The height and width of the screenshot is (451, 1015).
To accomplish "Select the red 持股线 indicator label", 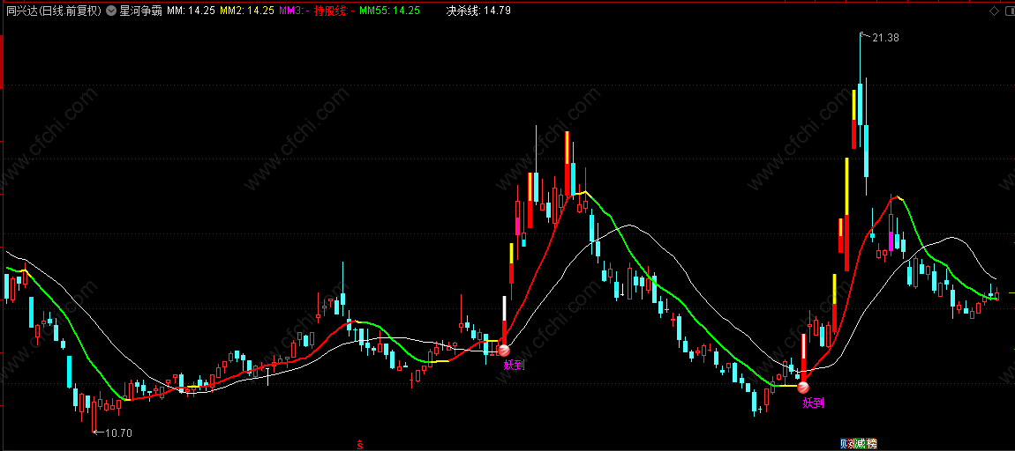I will click(x=334, y=11).
